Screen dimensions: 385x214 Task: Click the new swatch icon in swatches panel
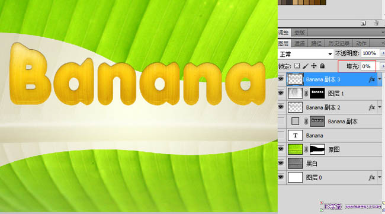[363, 23]
